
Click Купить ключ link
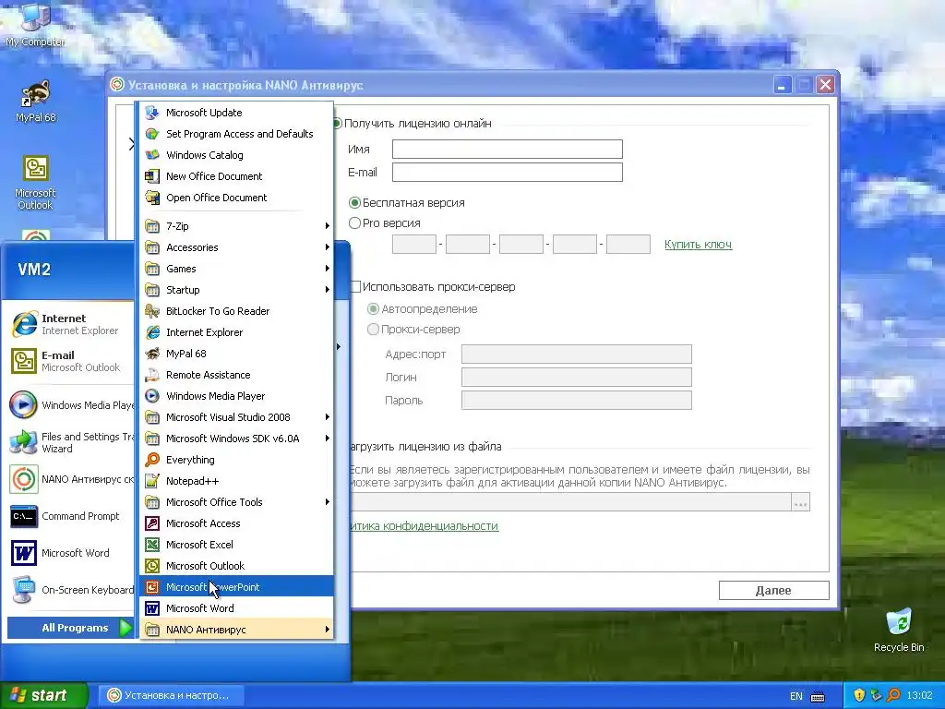click(698, 244)
